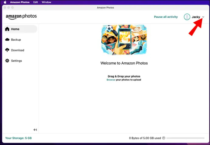Select the Backup sidebar item label
Image resolution: width=210 pixels, height=145 pixels.
[16, 40]
